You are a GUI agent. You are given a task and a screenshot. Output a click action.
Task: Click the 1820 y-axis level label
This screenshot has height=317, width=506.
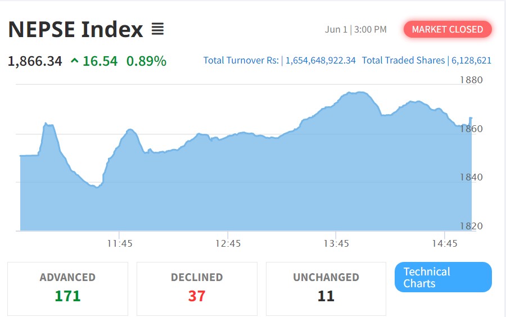coord(471,226)
